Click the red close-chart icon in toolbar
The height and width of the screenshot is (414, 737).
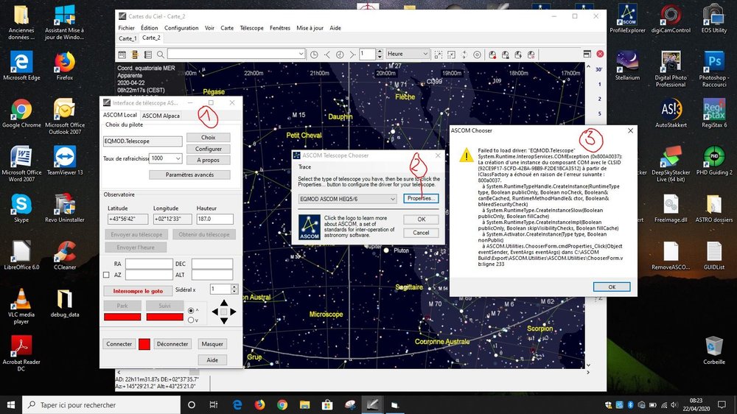click(600, 54)
